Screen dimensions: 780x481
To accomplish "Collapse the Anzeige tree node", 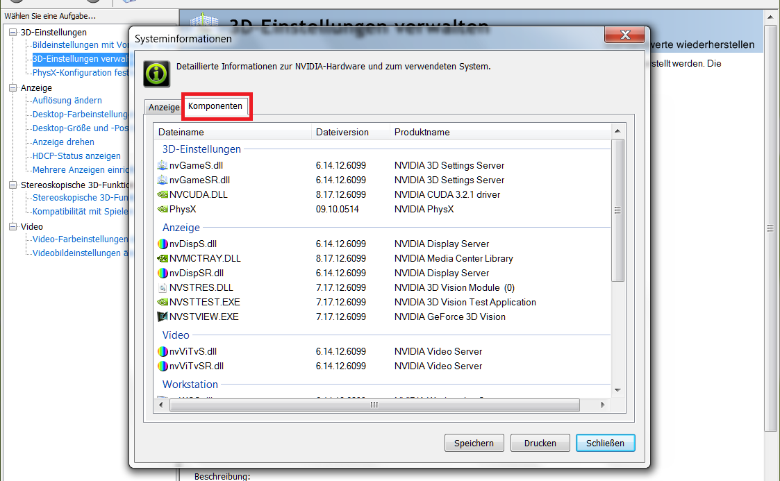I will (13, 88).
